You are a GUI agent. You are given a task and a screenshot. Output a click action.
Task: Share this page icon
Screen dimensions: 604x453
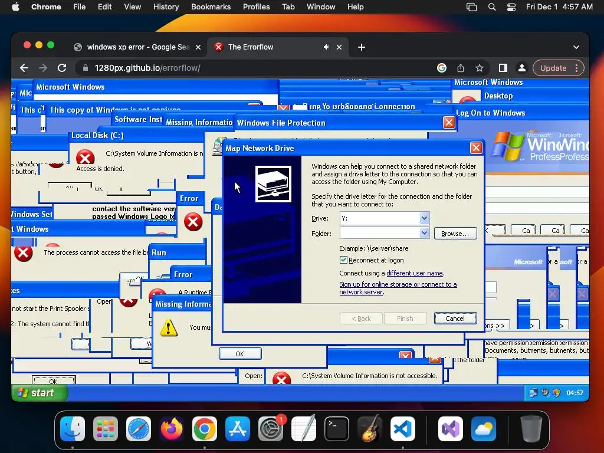460,68
